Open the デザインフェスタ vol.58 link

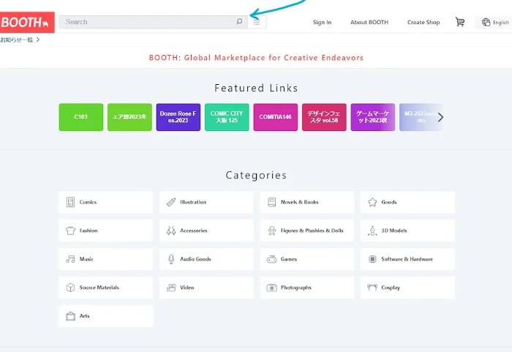point(324,117)
